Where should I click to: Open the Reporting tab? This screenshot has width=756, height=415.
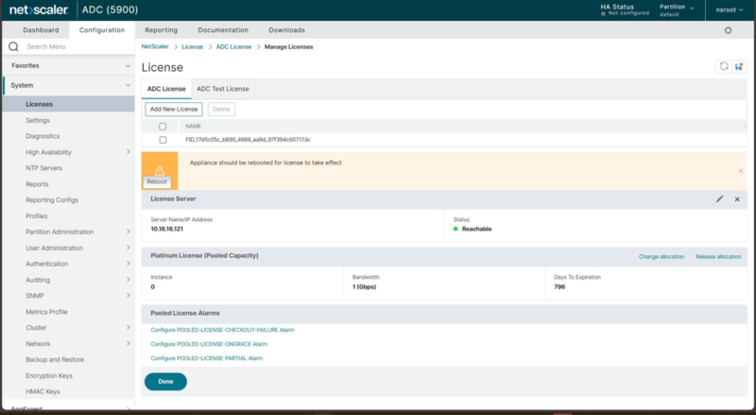(161, 30)
